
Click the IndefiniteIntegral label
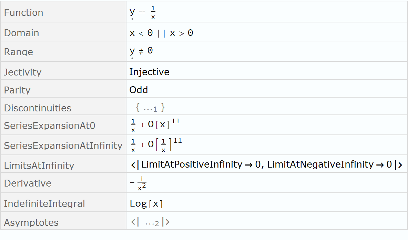click(44, 203)
